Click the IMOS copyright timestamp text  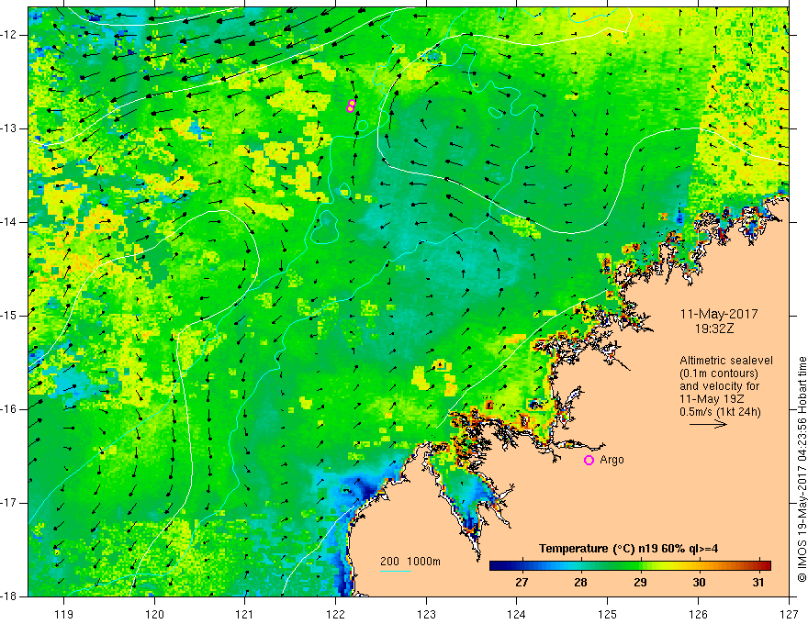[x=802, y=469]
